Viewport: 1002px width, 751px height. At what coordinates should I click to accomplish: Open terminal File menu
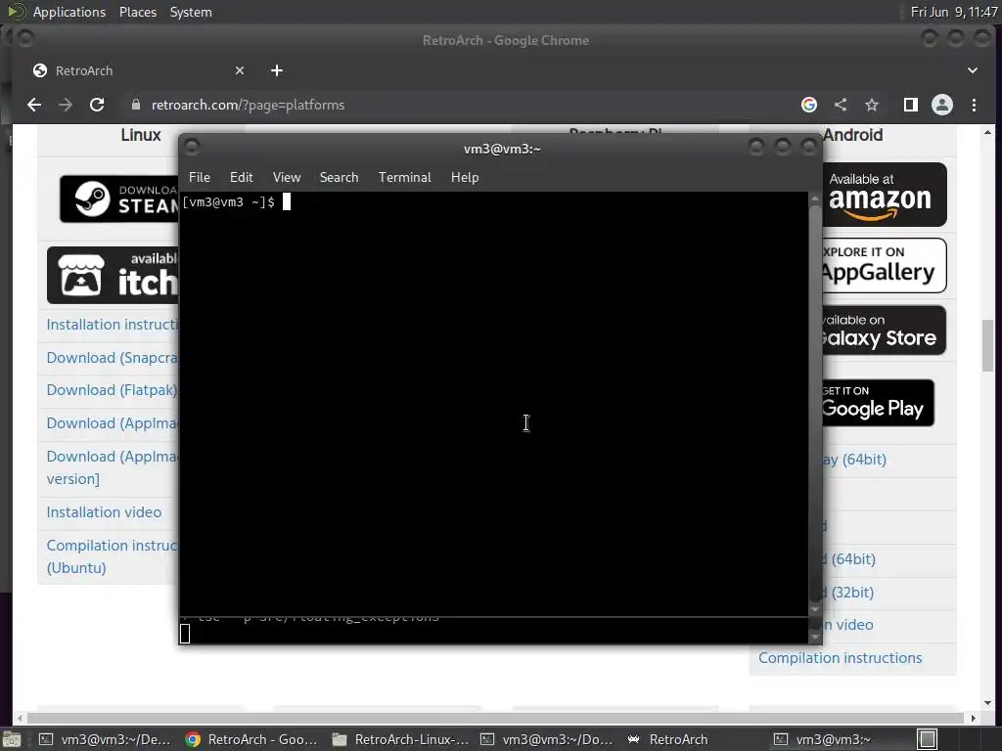[200, 178]
